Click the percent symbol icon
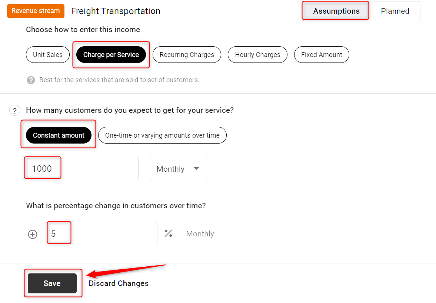The width and height of the screenshot is (436, 303). [x=169, y=233]
